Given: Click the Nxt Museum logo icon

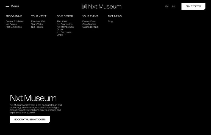Looking at the screenshot, I should 84,7.
